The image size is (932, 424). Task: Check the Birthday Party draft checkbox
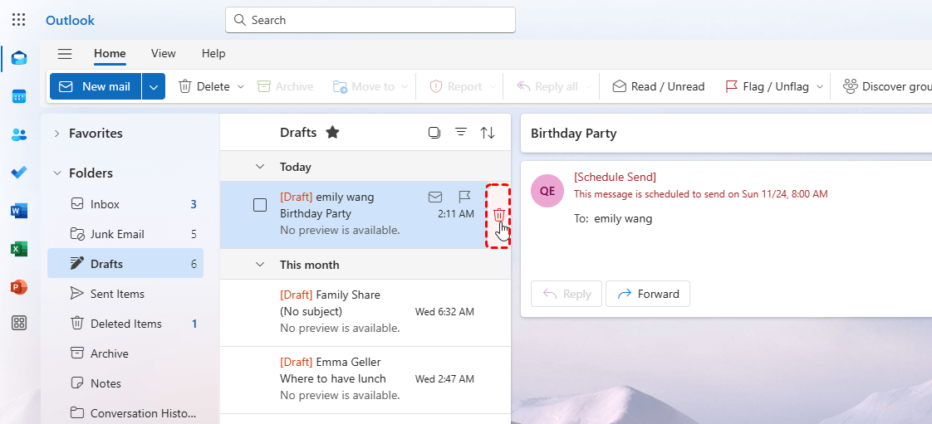(260, 205)
